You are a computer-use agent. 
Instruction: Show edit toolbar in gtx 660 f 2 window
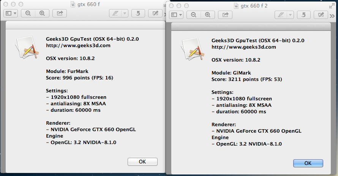coord(321,15)
